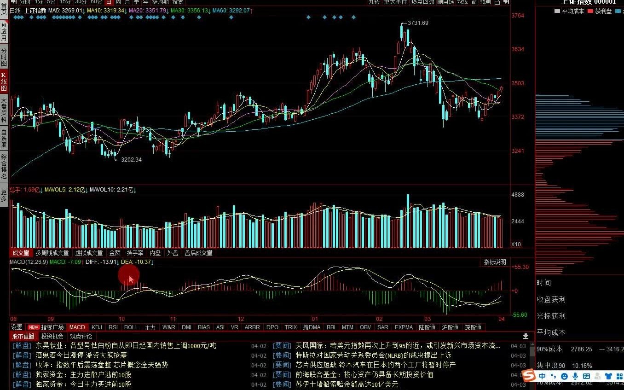Open 分时图 in left sidebar
Image resolution: width=624 pixels, height=390 pixels.
(4, 57)
